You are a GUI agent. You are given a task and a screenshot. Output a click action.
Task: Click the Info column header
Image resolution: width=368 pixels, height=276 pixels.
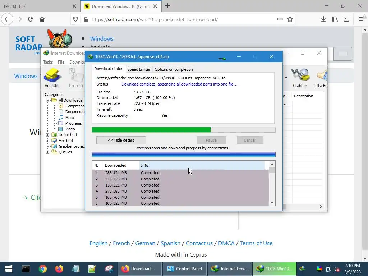point(202,165)
